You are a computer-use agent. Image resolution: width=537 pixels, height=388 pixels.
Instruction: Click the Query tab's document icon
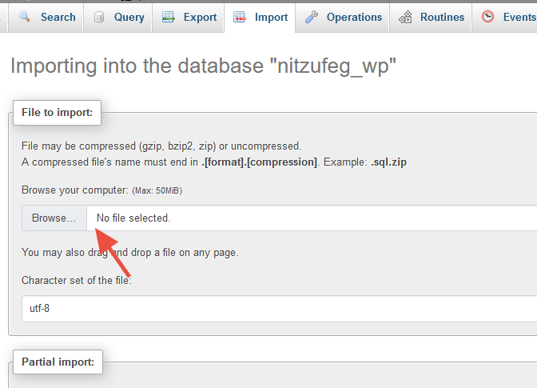(99, 17)
